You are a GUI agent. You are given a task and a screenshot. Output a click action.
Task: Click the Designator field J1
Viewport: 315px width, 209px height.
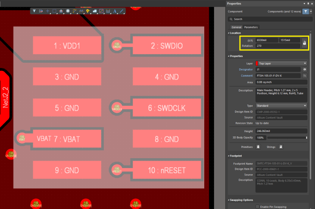(278, 70)
